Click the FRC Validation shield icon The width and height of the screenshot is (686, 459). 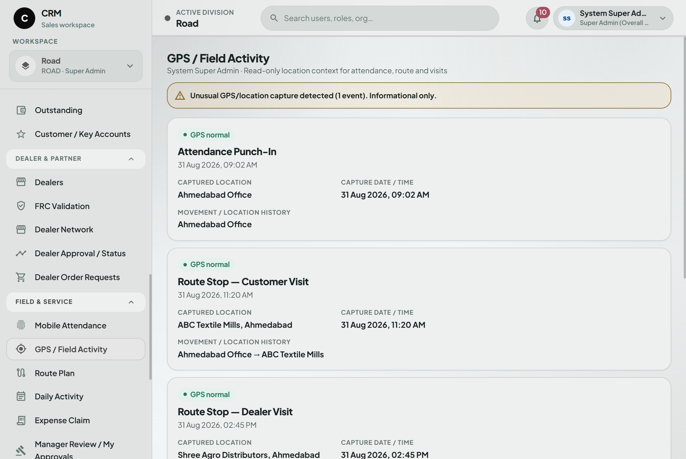pyautogui.click(x=21, y=206)
